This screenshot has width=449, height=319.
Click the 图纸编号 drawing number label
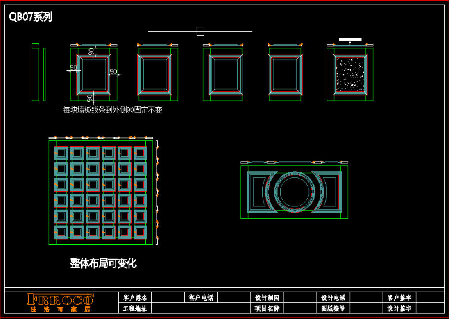333,308
